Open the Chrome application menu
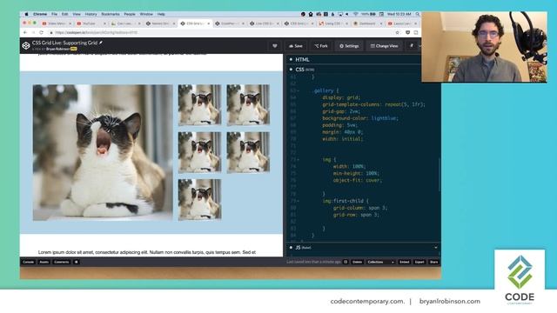 click(x=40, y=14)
